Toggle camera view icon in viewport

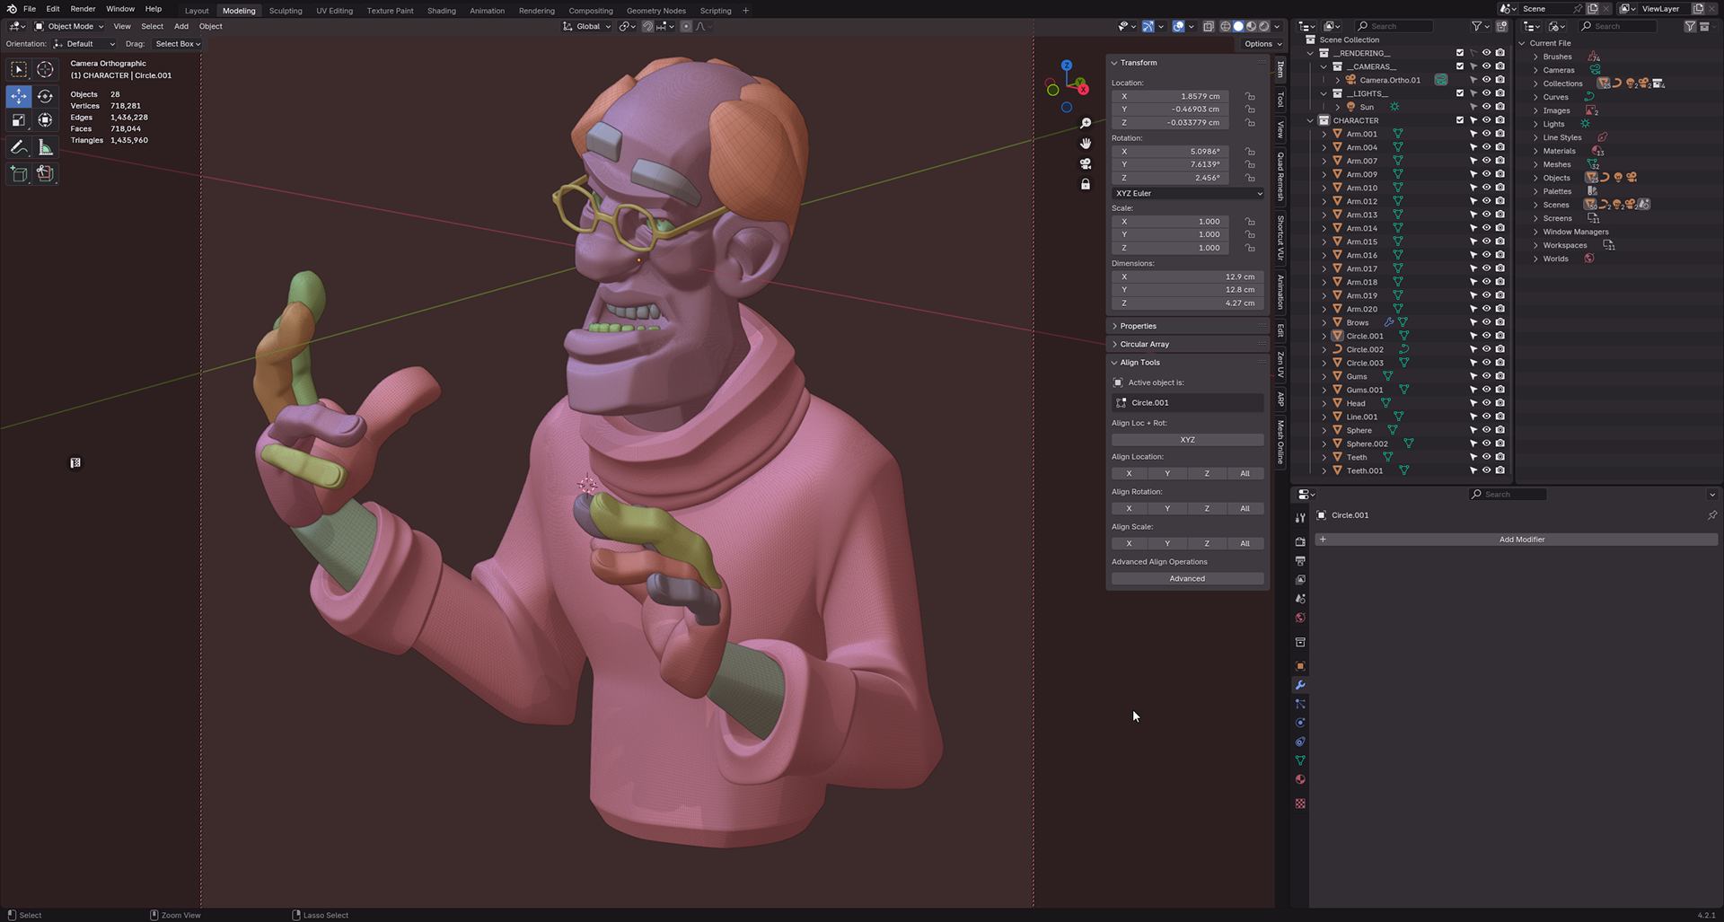click(x=1086, y=164)
